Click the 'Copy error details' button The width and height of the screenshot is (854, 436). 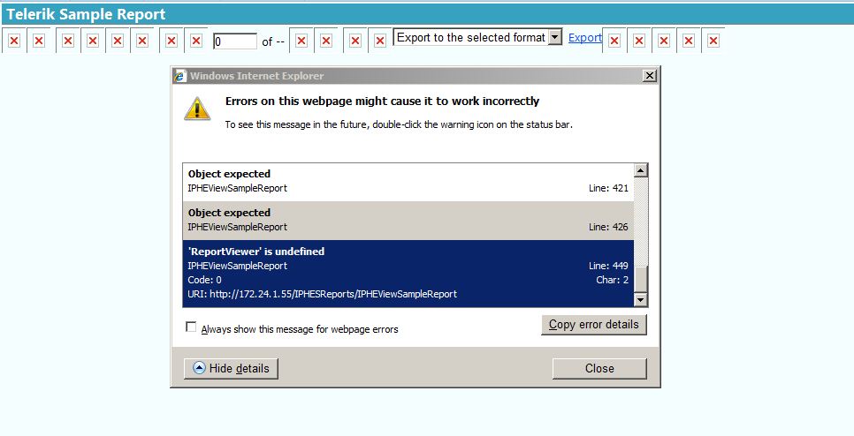point(594,325)
